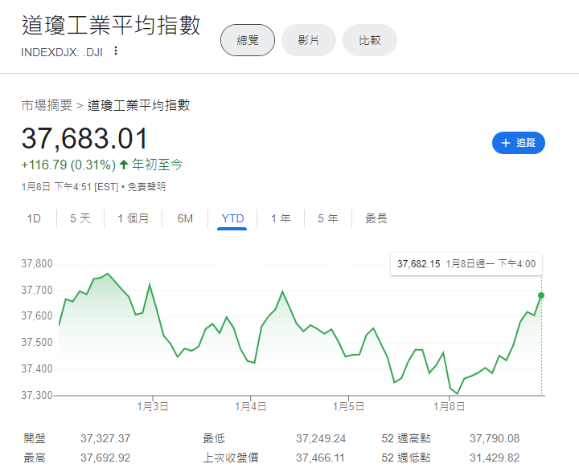Select the 總覽 overview tab
The width and height of the screenshot is (579, 472).
point(248,40)
